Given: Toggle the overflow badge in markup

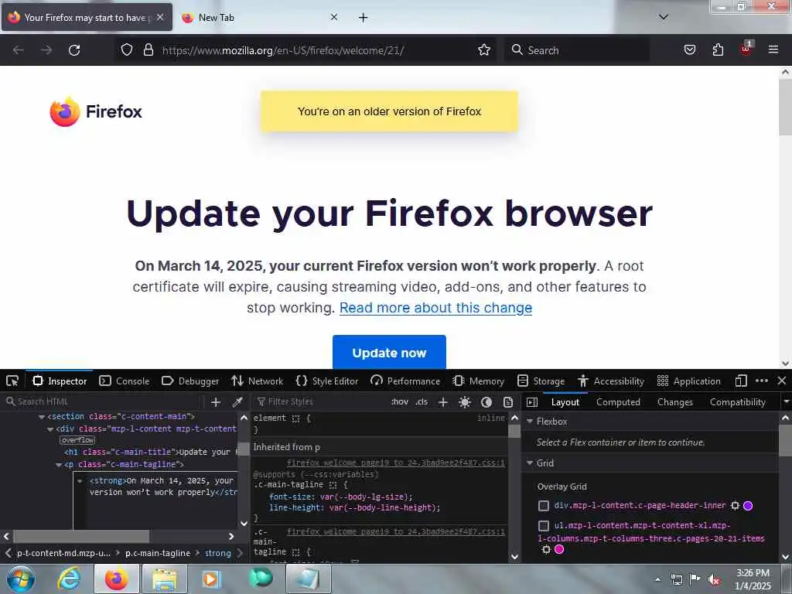Looking at the screenshot, I should coord(77,440).
